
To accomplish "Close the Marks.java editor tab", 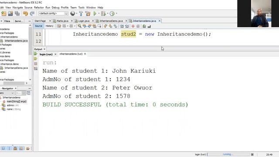I will (x=72, y=21).
